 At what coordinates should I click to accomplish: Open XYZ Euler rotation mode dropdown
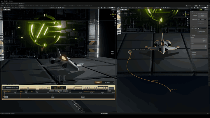pyautogui.click(x=199, y=50)
